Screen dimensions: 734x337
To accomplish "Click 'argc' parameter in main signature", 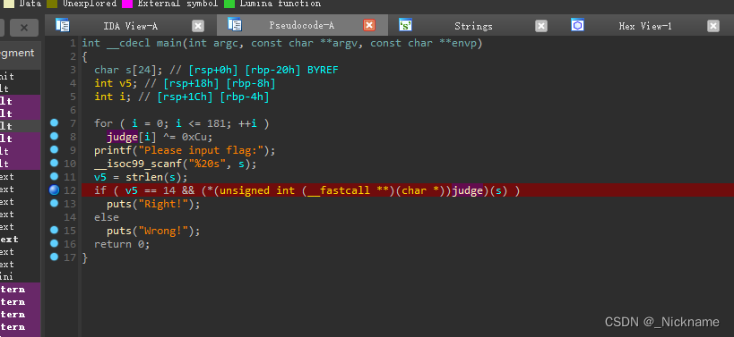I will (x=226, y=44).
